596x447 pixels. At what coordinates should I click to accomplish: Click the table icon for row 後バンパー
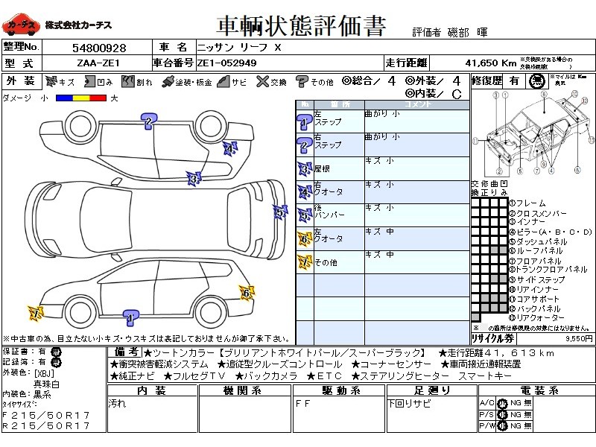(305, 215)
